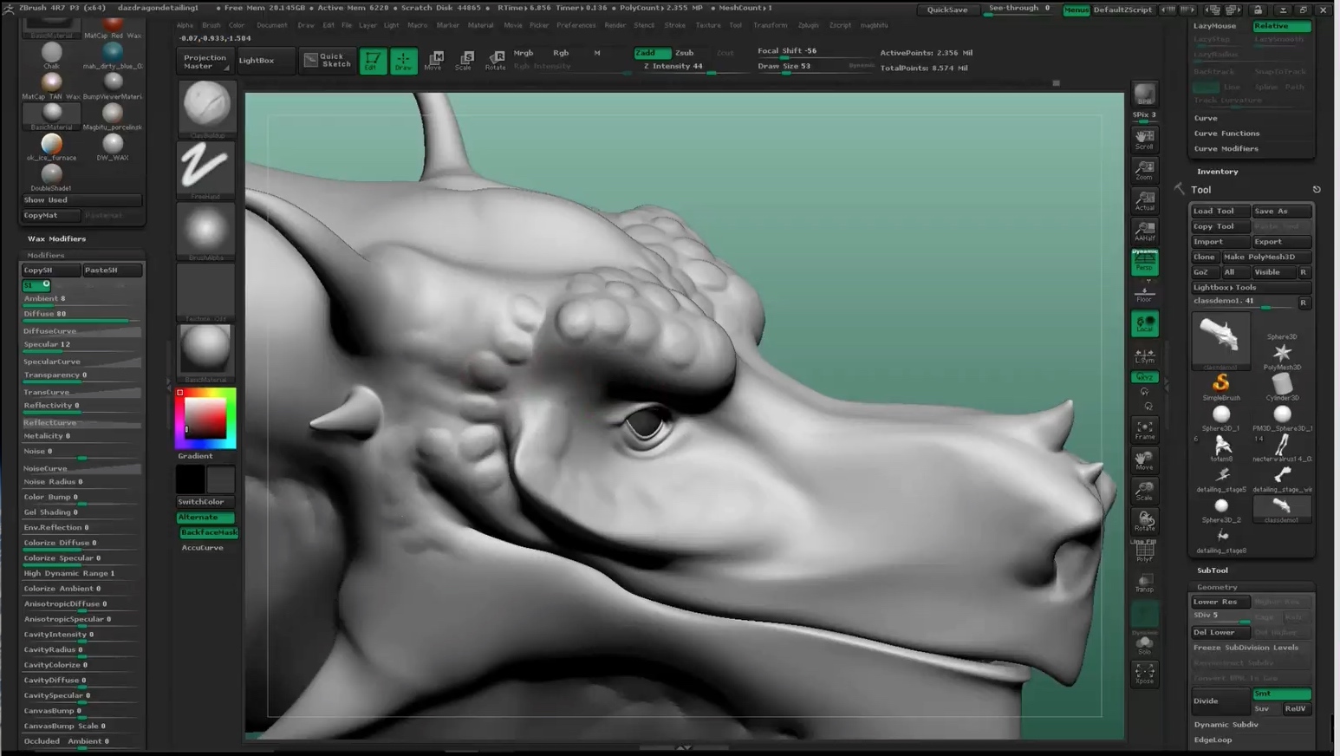Open the Zplugin menu
This screenshot has width=1340, height=756.
click(808, 25)
